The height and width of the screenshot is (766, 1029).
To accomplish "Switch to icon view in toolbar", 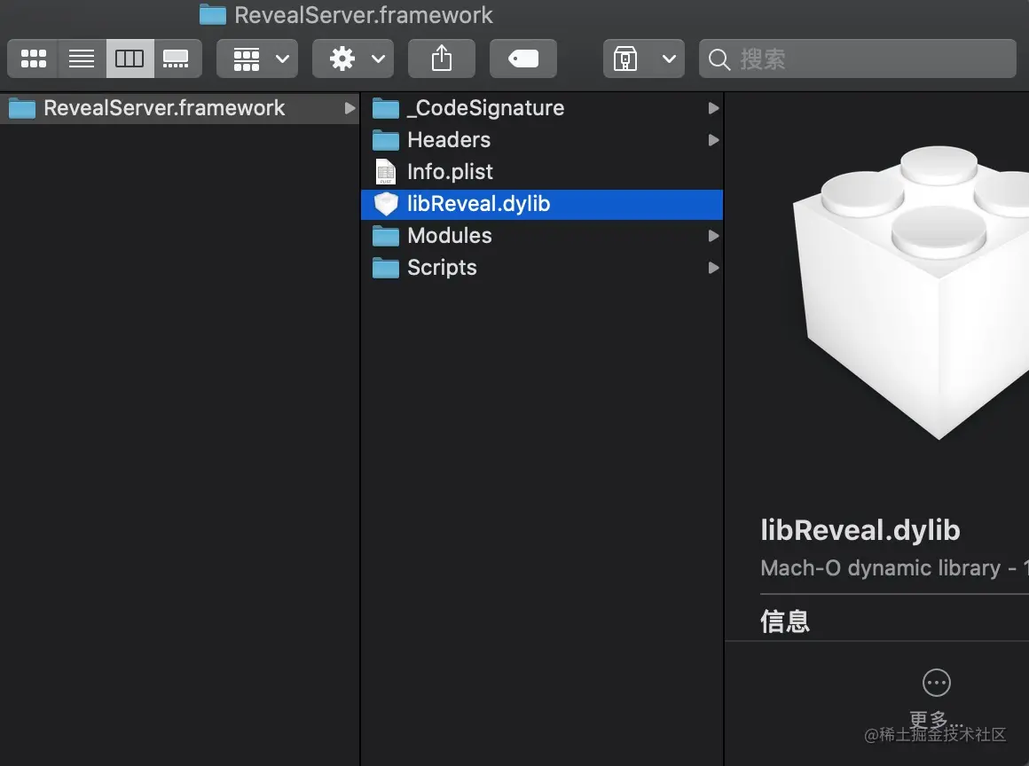I will pyautogui.click(x=34, y=59).
